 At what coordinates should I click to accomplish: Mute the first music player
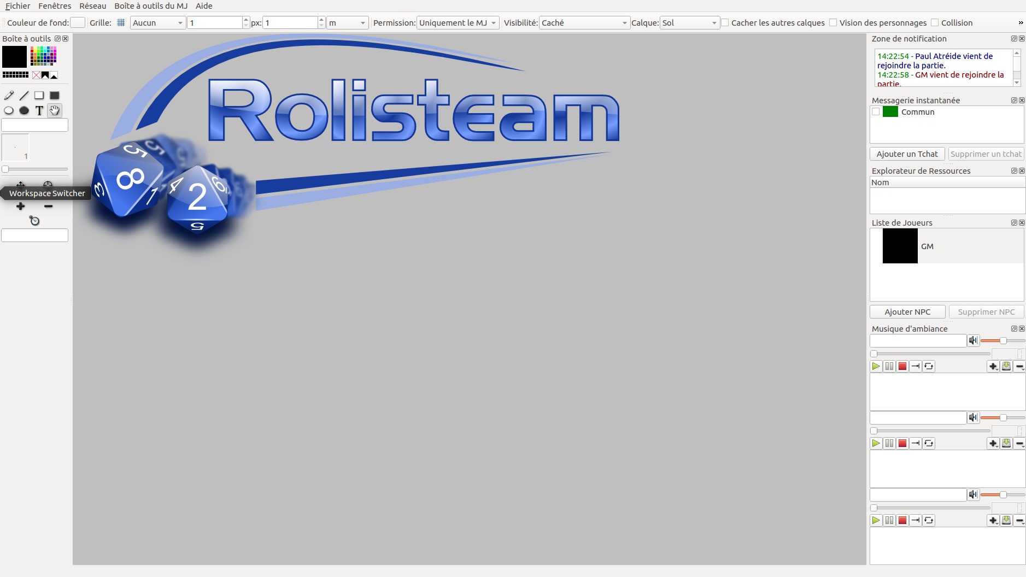tap(973, 340)
